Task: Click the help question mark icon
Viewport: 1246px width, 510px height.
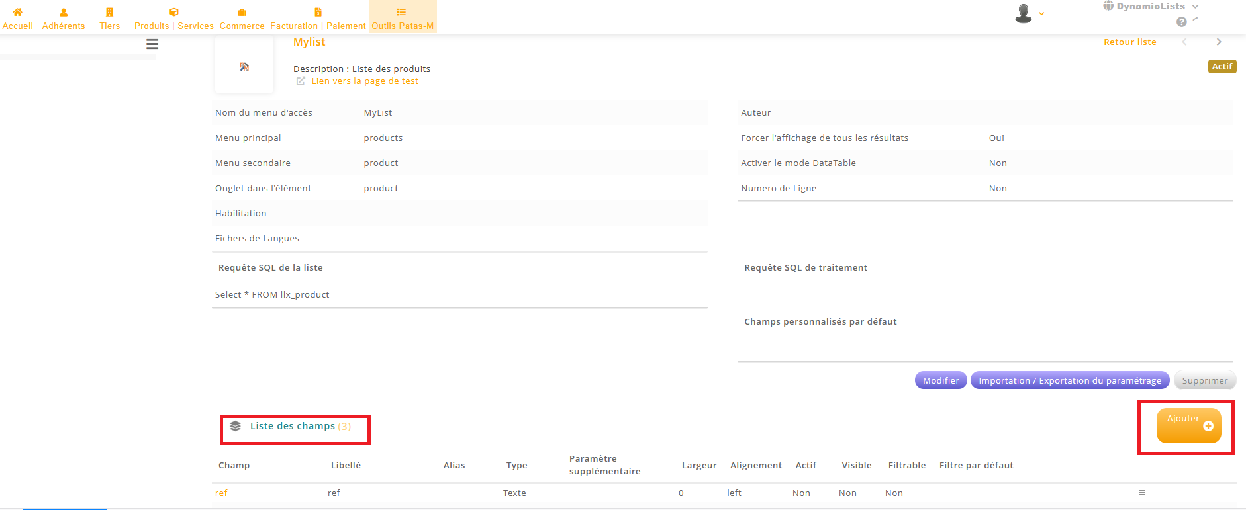Action: pyautogui.click(x=1181, y=22)
